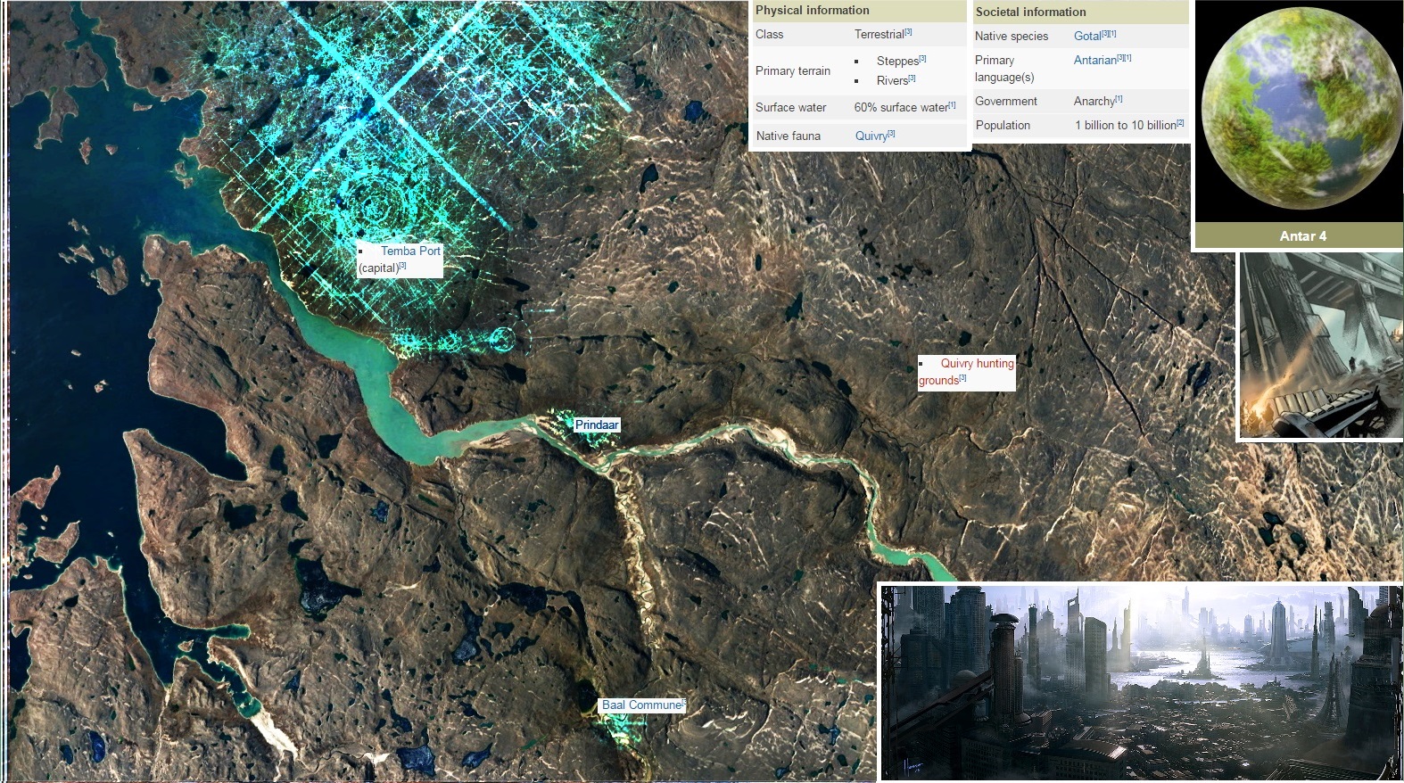Select the Steppes terrain entry
1404x783 pixels.
click(x=896, y=62)
